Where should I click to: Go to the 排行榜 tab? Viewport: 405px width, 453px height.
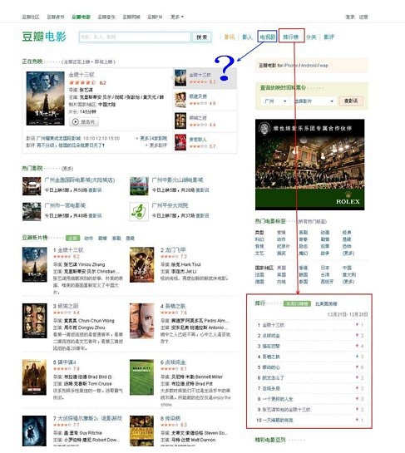point(290,37)
